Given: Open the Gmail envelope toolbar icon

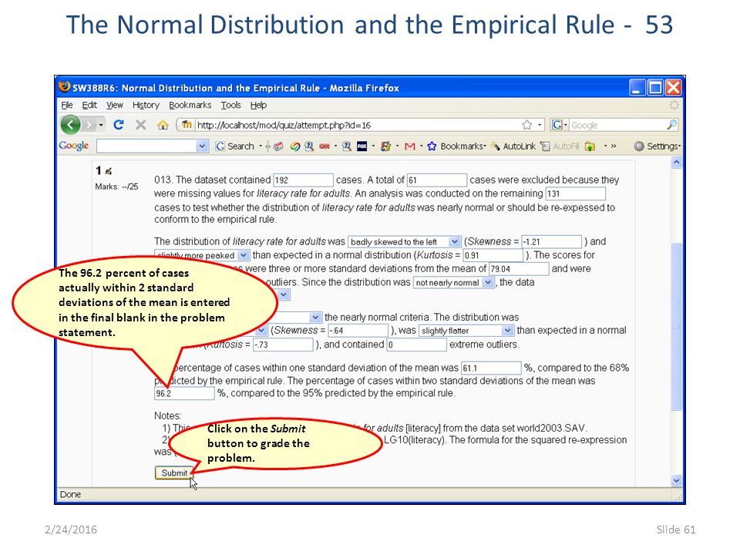Looking at the screenshot, I should click(x=409, y=146).
